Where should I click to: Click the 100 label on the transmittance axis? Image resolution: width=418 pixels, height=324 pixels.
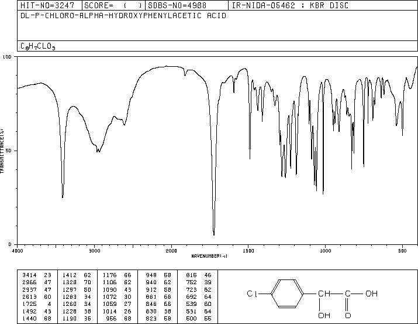[7, 57]
